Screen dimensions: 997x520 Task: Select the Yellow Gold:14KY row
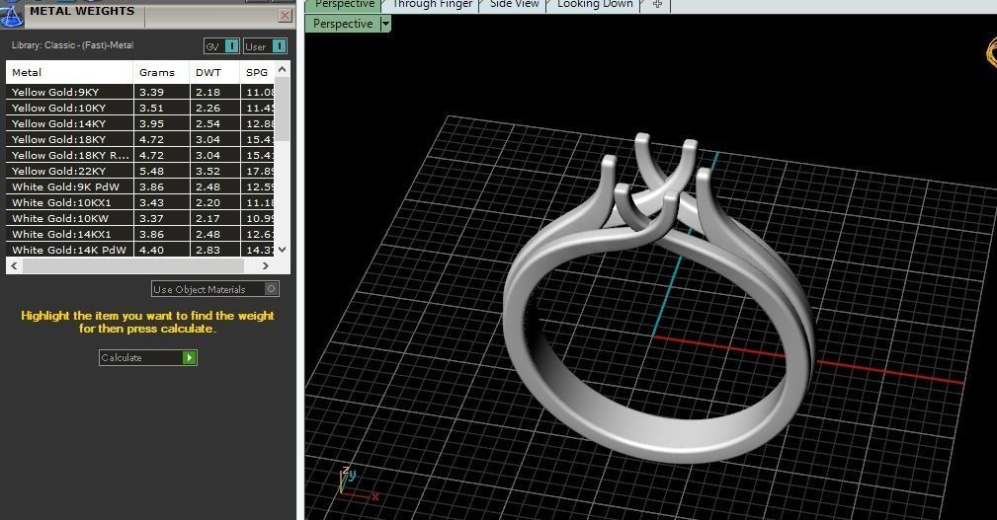pos(140,123)
